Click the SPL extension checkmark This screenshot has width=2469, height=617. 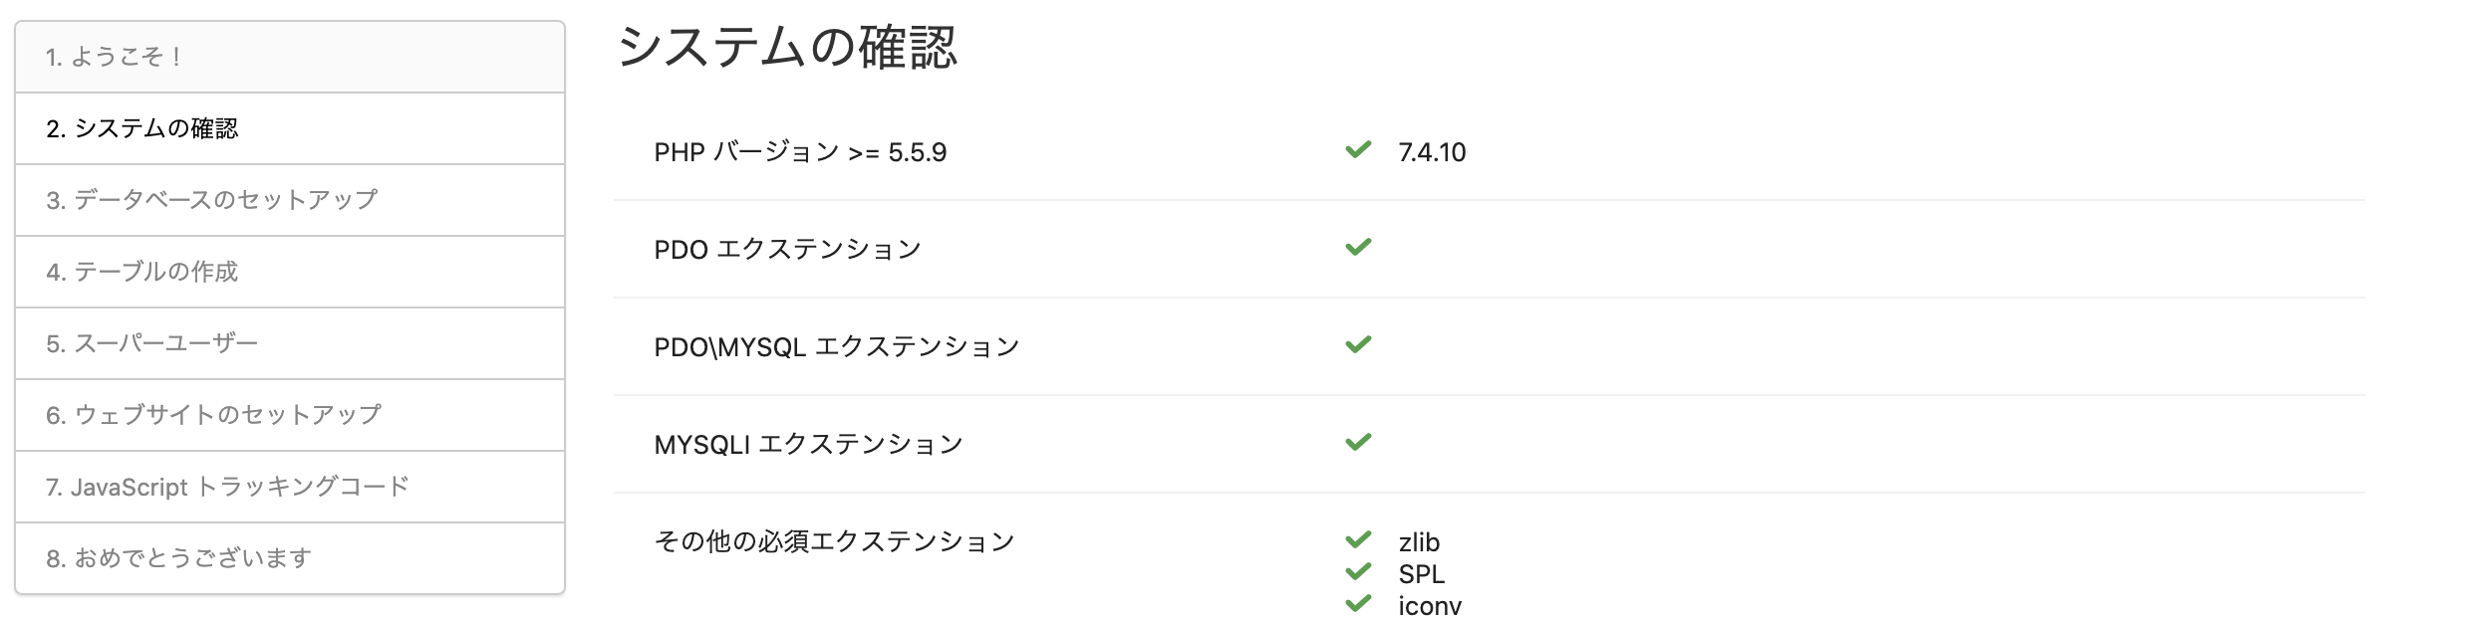(x=1358, y=572)
